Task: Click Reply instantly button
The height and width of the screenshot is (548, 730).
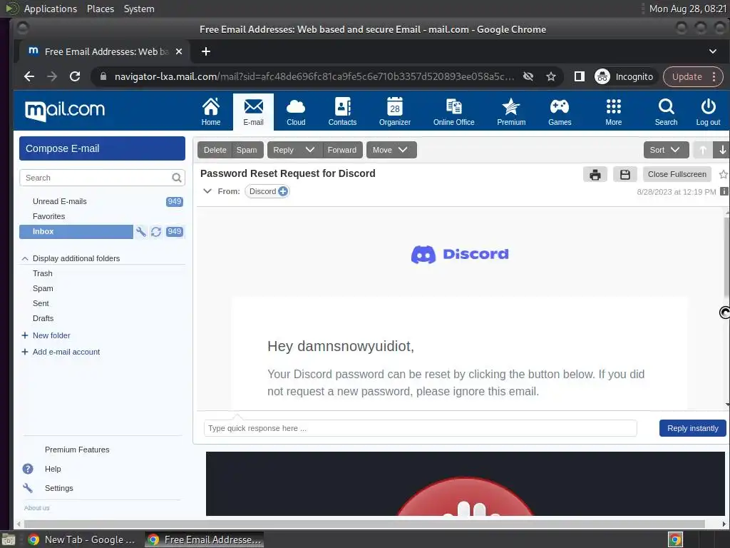Action: pos(693,428)
